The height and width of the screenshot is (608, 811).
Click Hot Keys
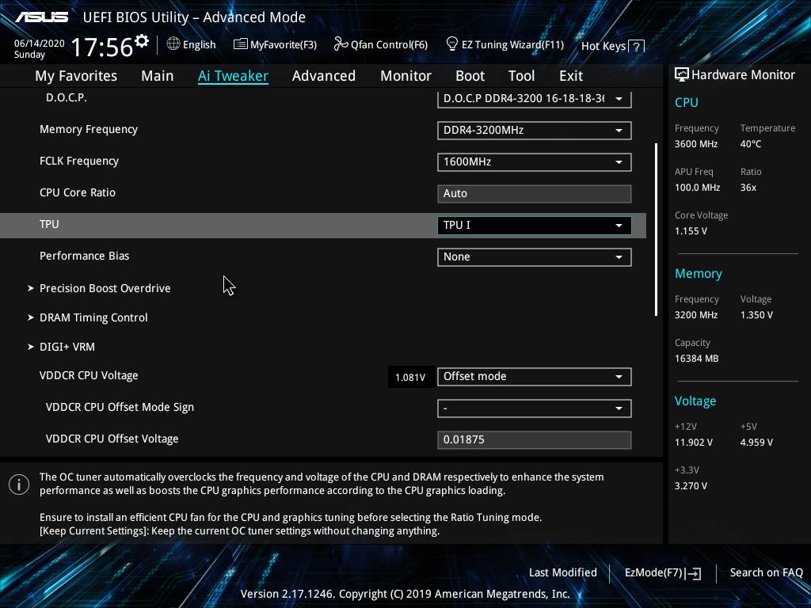[x=612, y=47]
